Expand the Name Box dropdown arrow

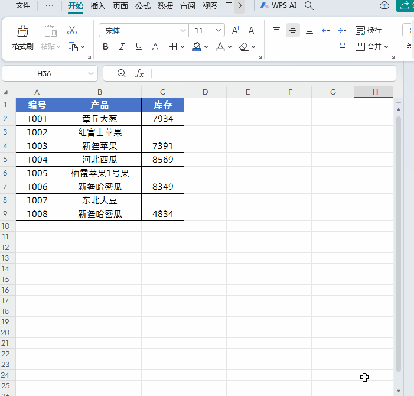91,73
